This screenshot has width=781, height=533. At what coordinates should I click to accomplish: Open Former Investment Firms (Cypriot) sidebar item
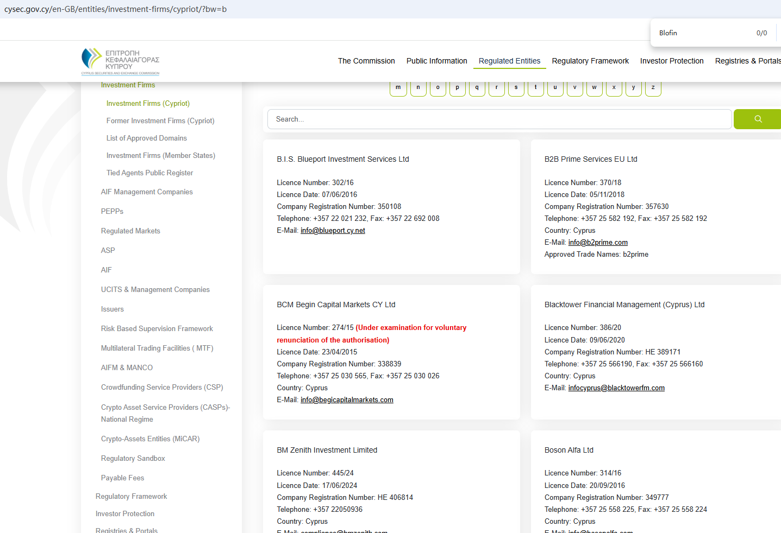pyautogui.click(x=160, y=121)
